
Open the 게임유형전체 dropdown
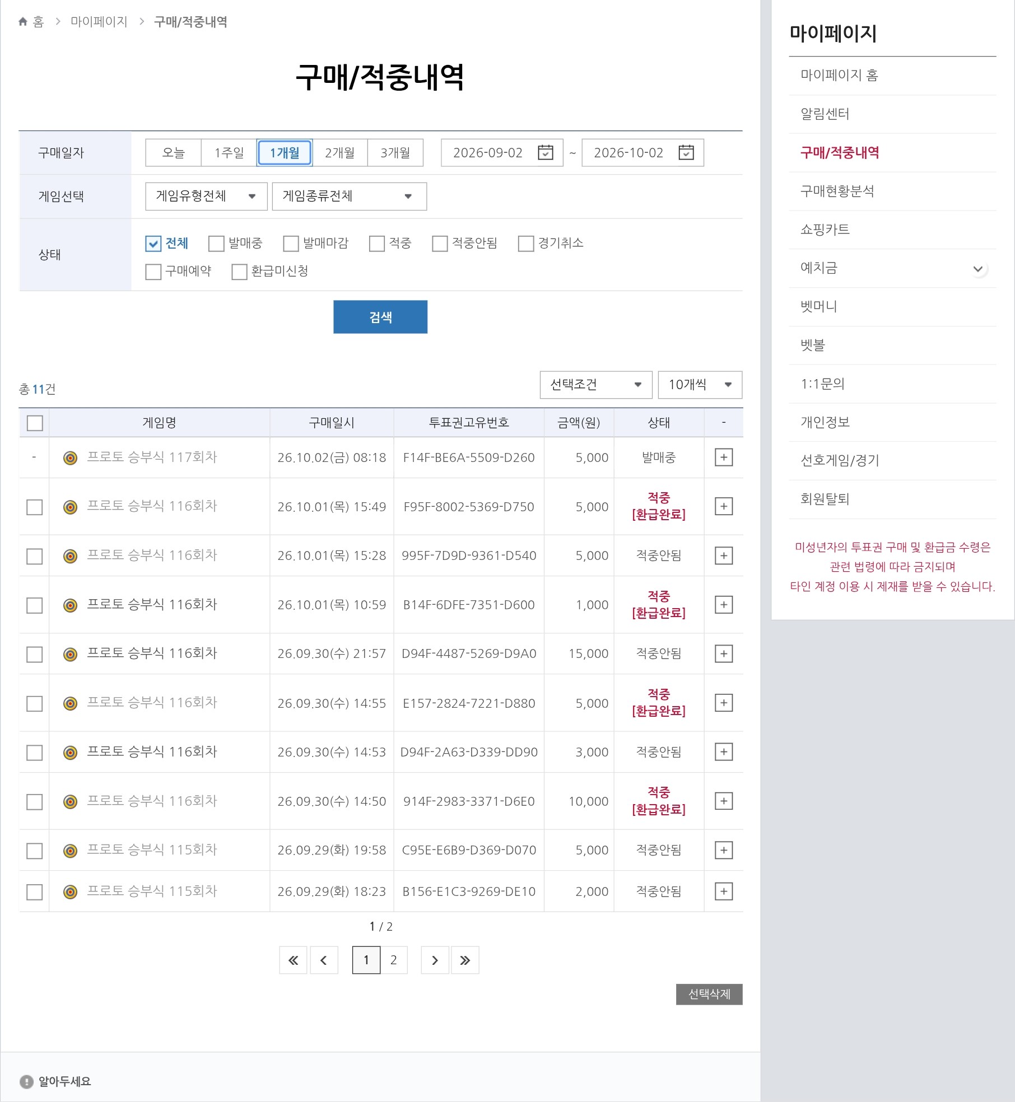(x=206, y=196)
